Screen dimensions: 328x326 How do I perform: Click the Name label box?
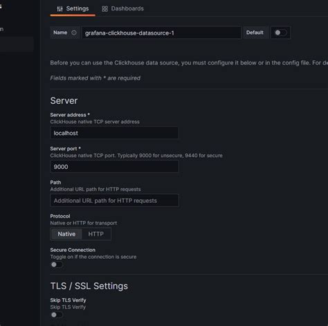click(x=65, y=33)
